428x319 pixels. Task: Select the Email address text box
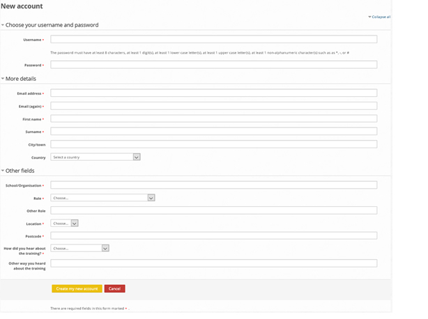pyautogui.click(x=213, y=93)
